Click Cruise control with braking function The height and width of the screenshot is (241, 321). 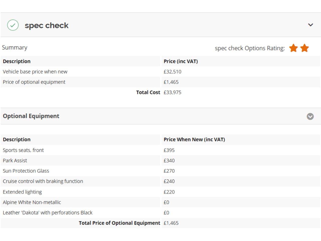pos(43,181)
